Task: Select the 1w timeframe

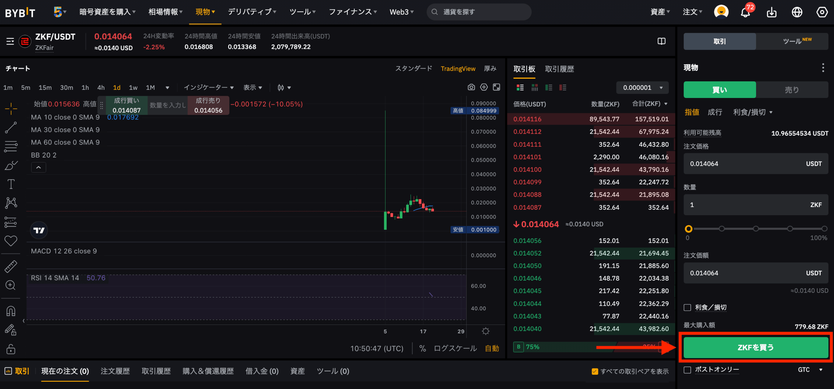Action: point(133,88)
